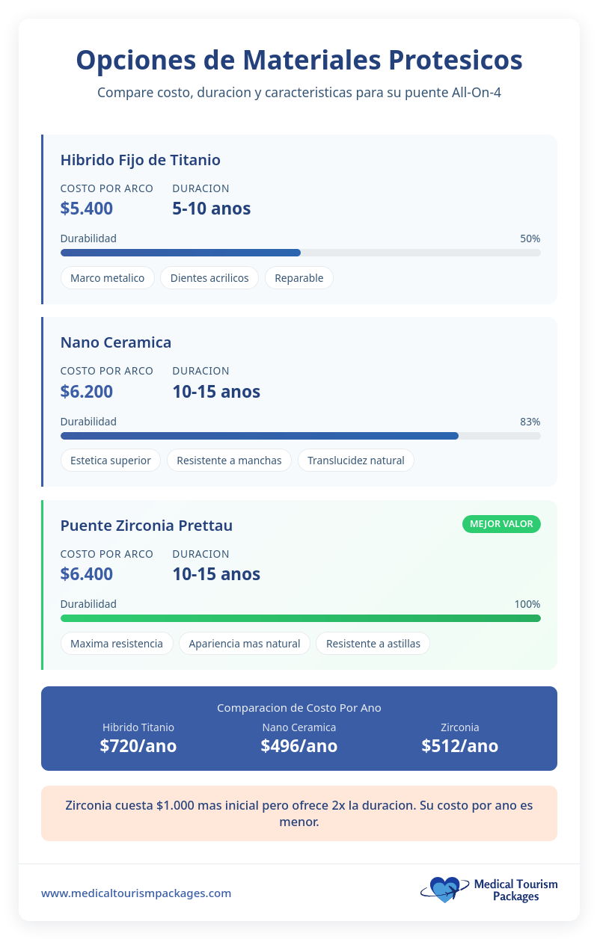Click the Resistente a astillas tag
The width and height of the screenshot is (600, 939).
point(373,644)
